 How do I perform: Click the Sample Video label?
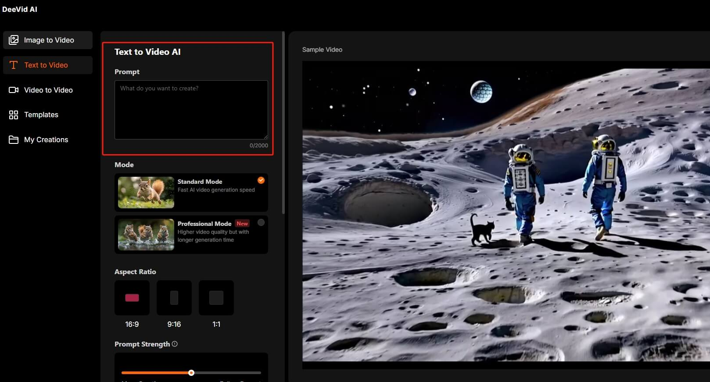click(322, 50)
